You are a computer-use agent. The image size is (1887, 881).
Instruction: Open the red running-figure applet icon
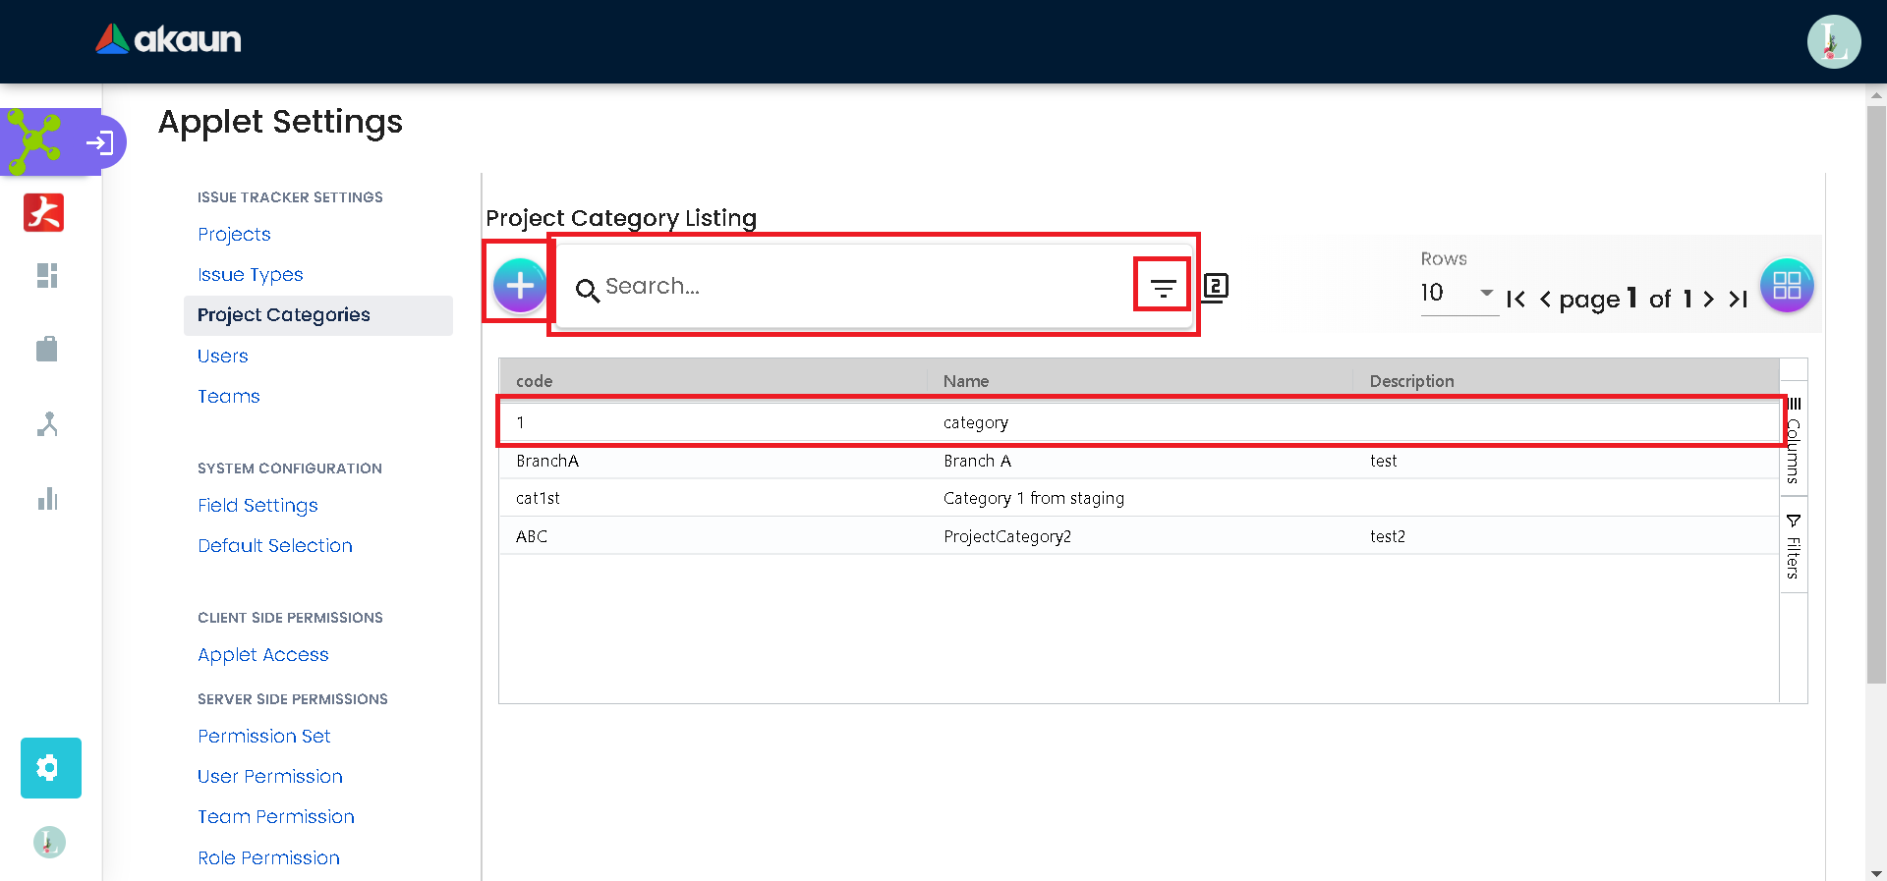(44, 212)
